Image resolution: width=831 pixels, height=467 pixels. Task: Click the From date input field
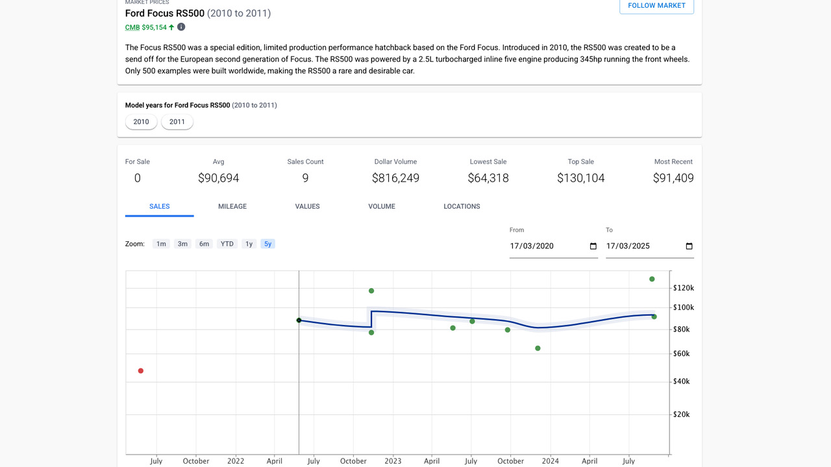(545, 246)
